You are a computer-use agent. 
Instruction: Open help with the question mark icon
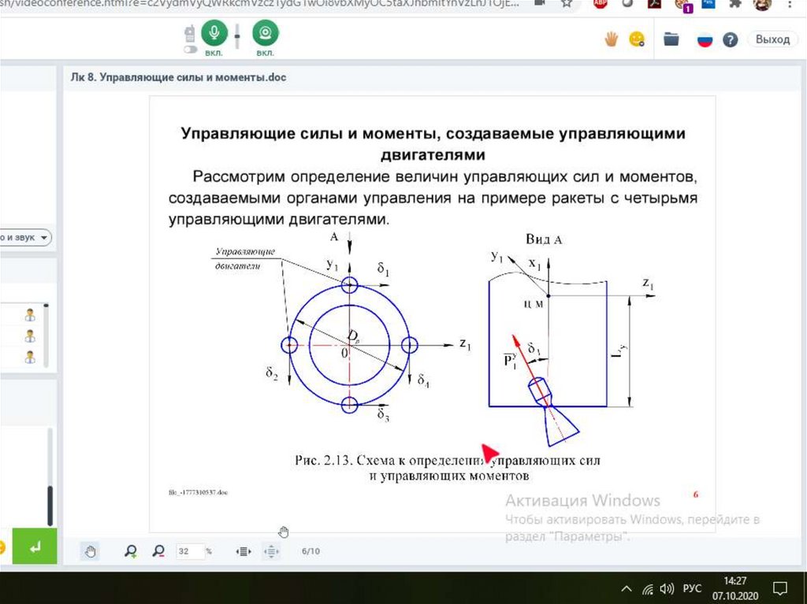click(731, 40)
